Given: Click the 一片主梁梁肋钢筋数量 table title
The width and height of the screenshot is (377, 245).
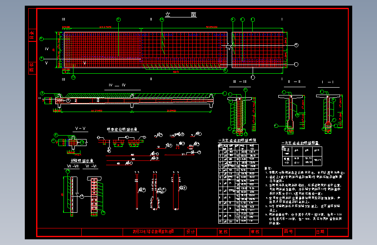Looking at the screenshot, I should pos(300,143).
